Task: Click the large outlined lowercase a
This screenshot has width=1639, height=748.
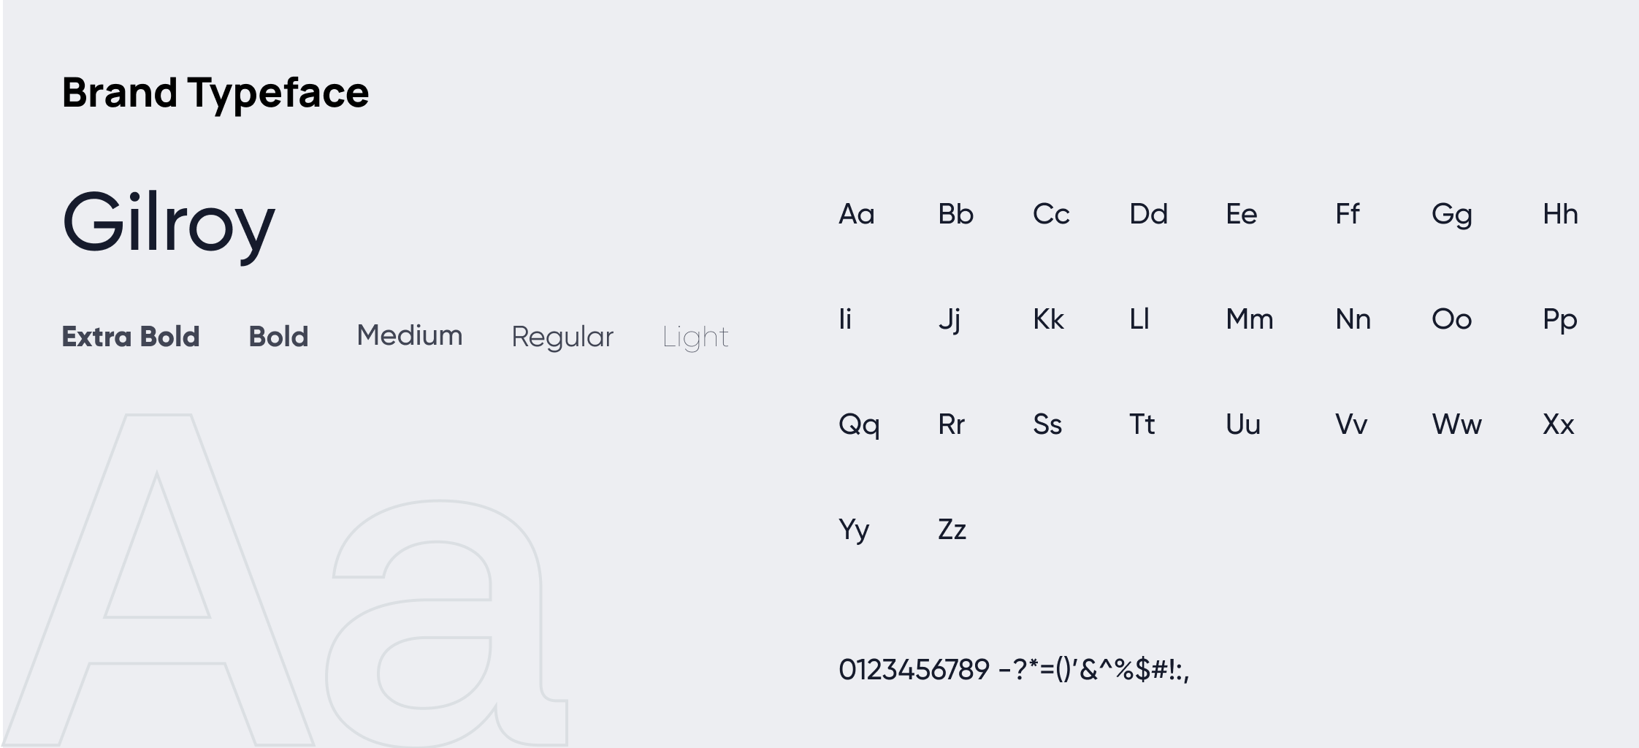Action: point(446,624)
